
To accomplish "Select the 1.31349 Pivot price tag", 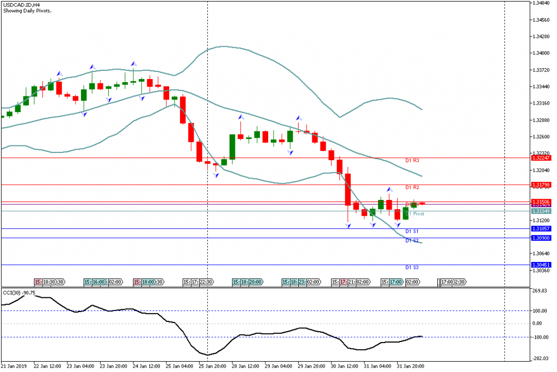I will 542,211.
